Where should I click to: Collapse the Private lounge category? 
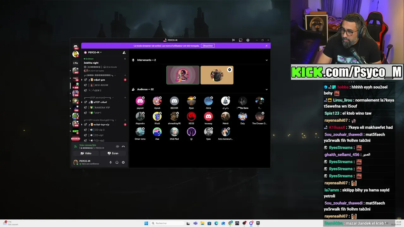(x=100, y=120)
